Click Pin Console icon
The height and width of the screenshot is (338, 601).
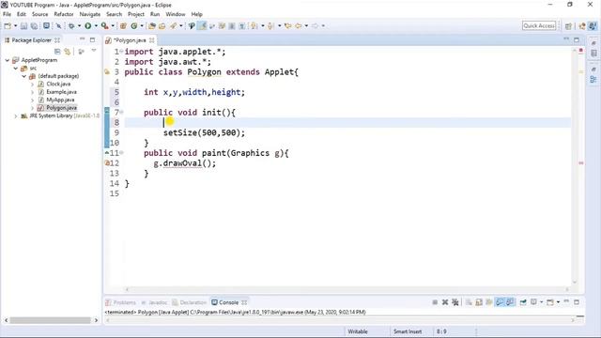pyautogui.click(x=523, y=302)
